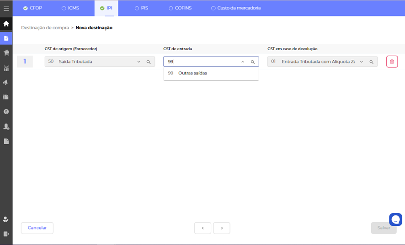This screenshot has width=405, height=245.
Task: Switch to the ICMS tab
Action: [x=72, y=8]
